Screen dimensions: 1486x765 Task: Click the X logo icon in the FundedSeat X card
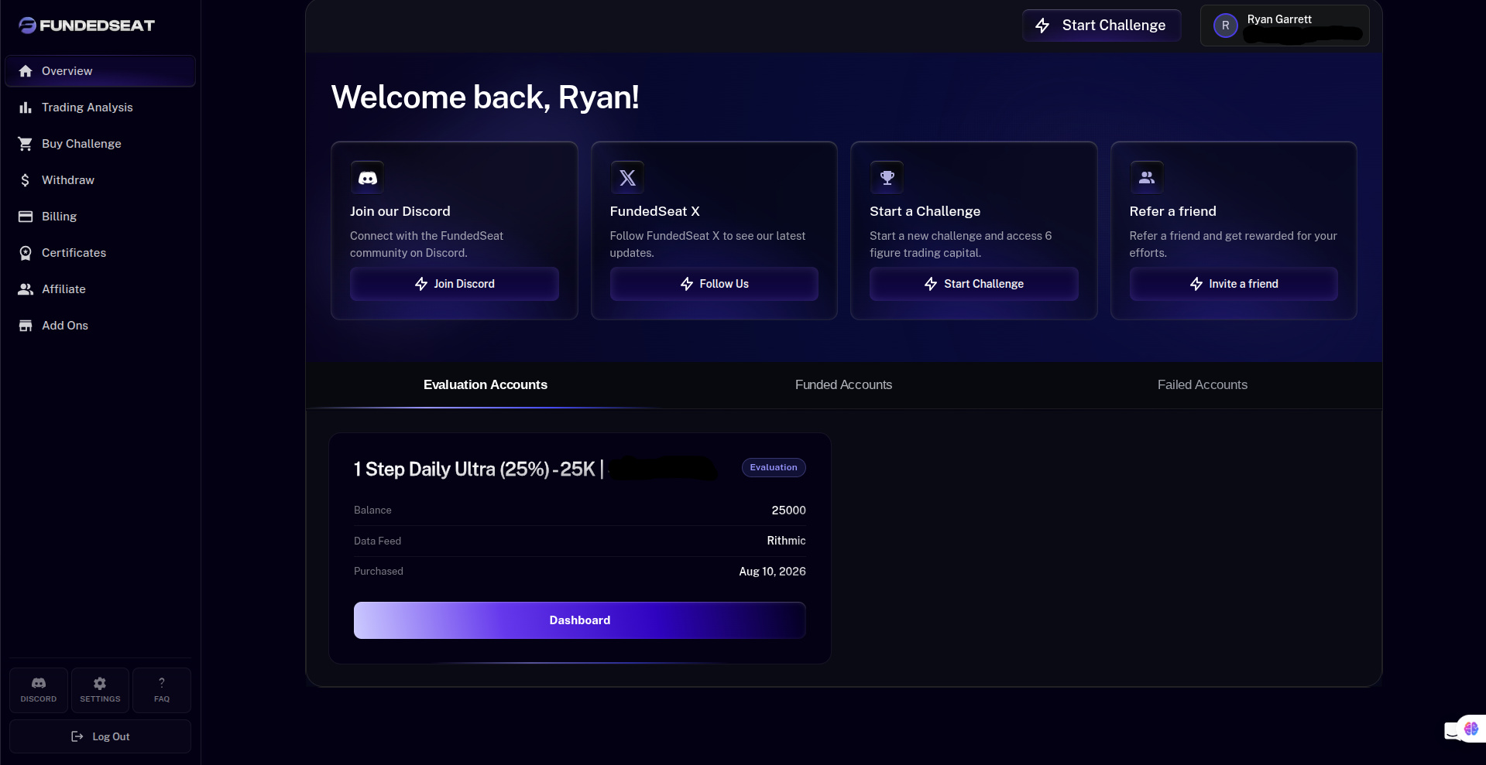[x=627, y=178]
